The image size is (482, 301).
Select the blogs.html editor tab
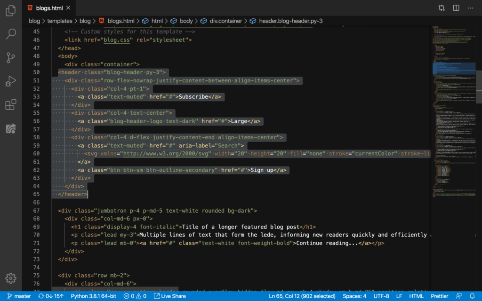tap(49, 8)
